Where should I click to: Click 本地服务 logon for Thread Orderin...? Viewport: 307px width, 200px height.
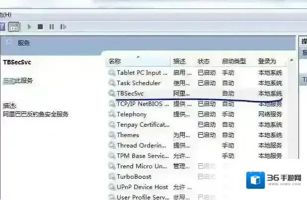[x=270, y=145]
